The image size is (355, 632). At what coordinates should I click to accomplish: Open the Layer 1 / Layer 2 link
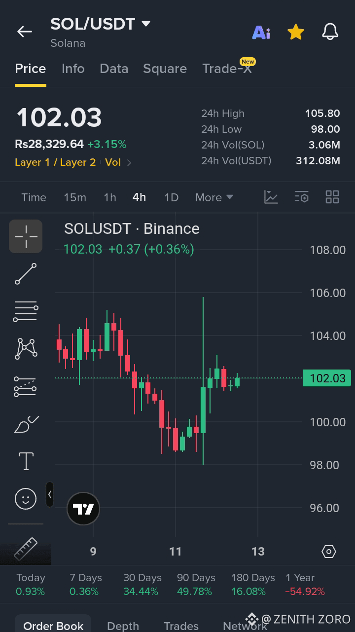coord(55,162)
